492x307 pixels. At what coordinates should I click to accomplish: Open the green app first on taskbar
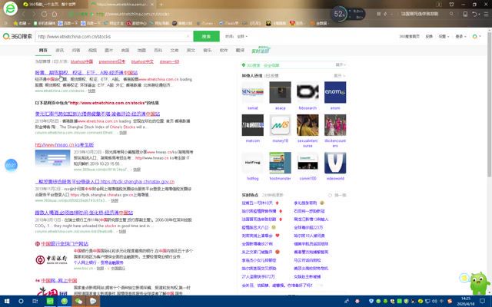tap(50, 302)
